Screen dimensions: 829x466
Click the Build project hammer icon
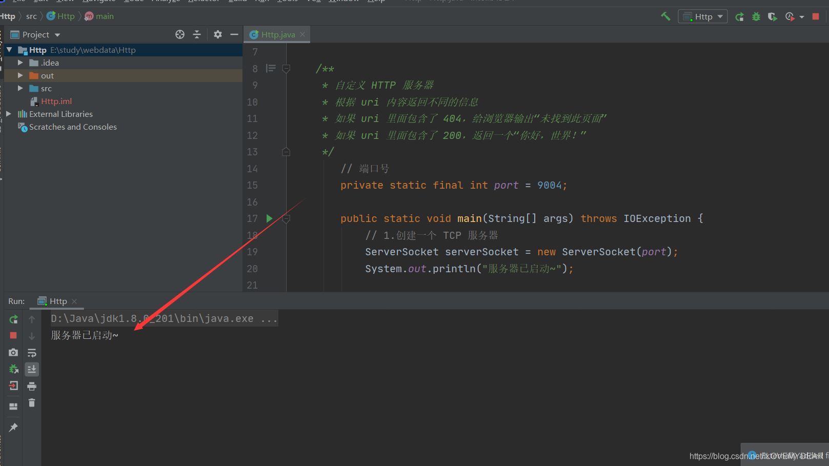coord(665,16)
